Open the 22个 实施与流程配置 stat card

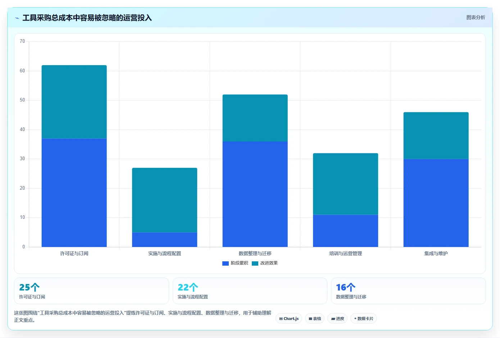click(x=250, y=291)
